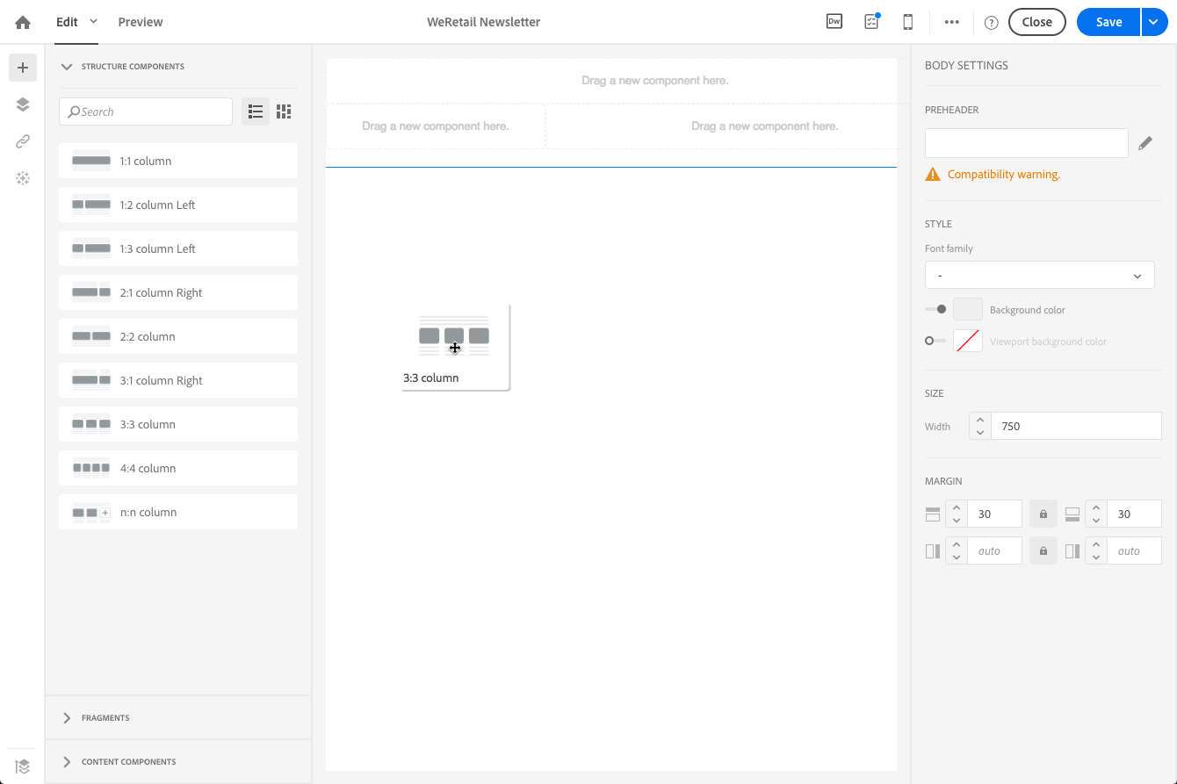Viewport: 1177px width, 784px height.
Task: Focus the component Search field
Action: [x=146, y=111]
